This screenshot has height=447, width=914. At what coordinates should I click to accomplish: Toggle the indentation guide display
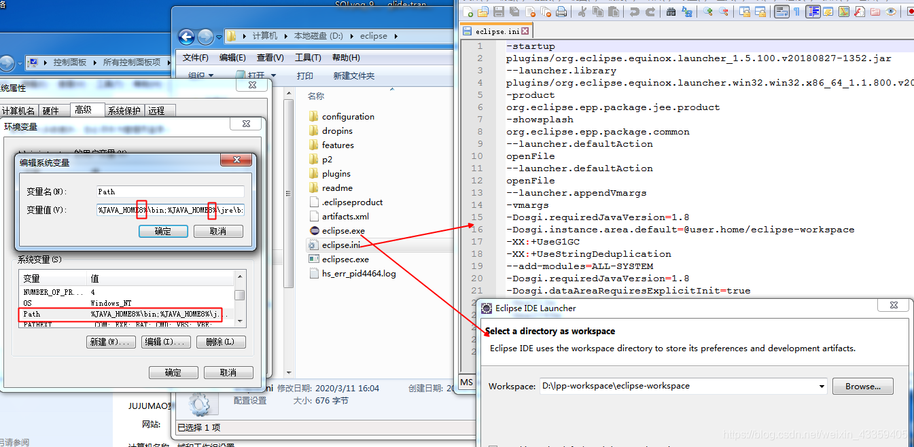811,12
